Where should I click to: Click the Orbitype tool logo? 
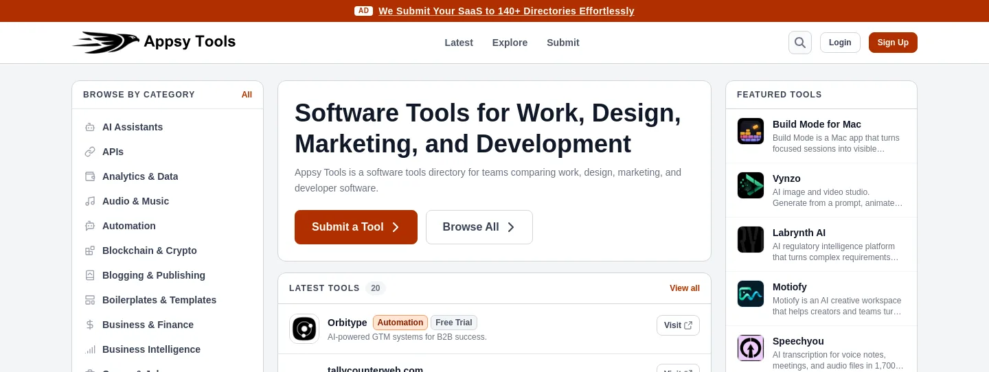[304, 329]
